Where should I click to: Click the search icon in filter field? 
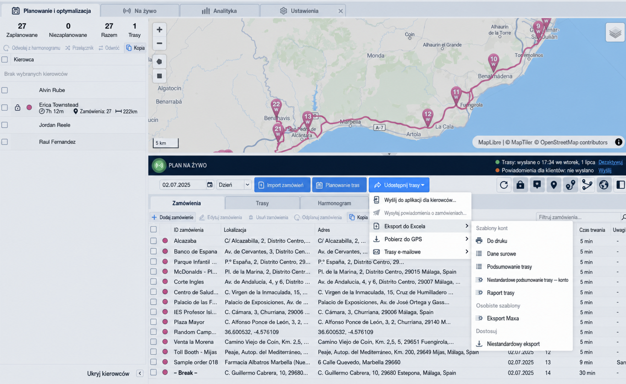coord(623,217)
